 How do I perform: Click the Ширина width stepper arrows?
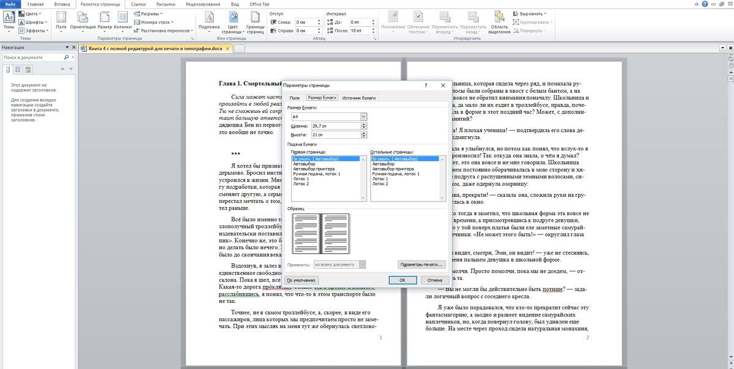point(364,126)
